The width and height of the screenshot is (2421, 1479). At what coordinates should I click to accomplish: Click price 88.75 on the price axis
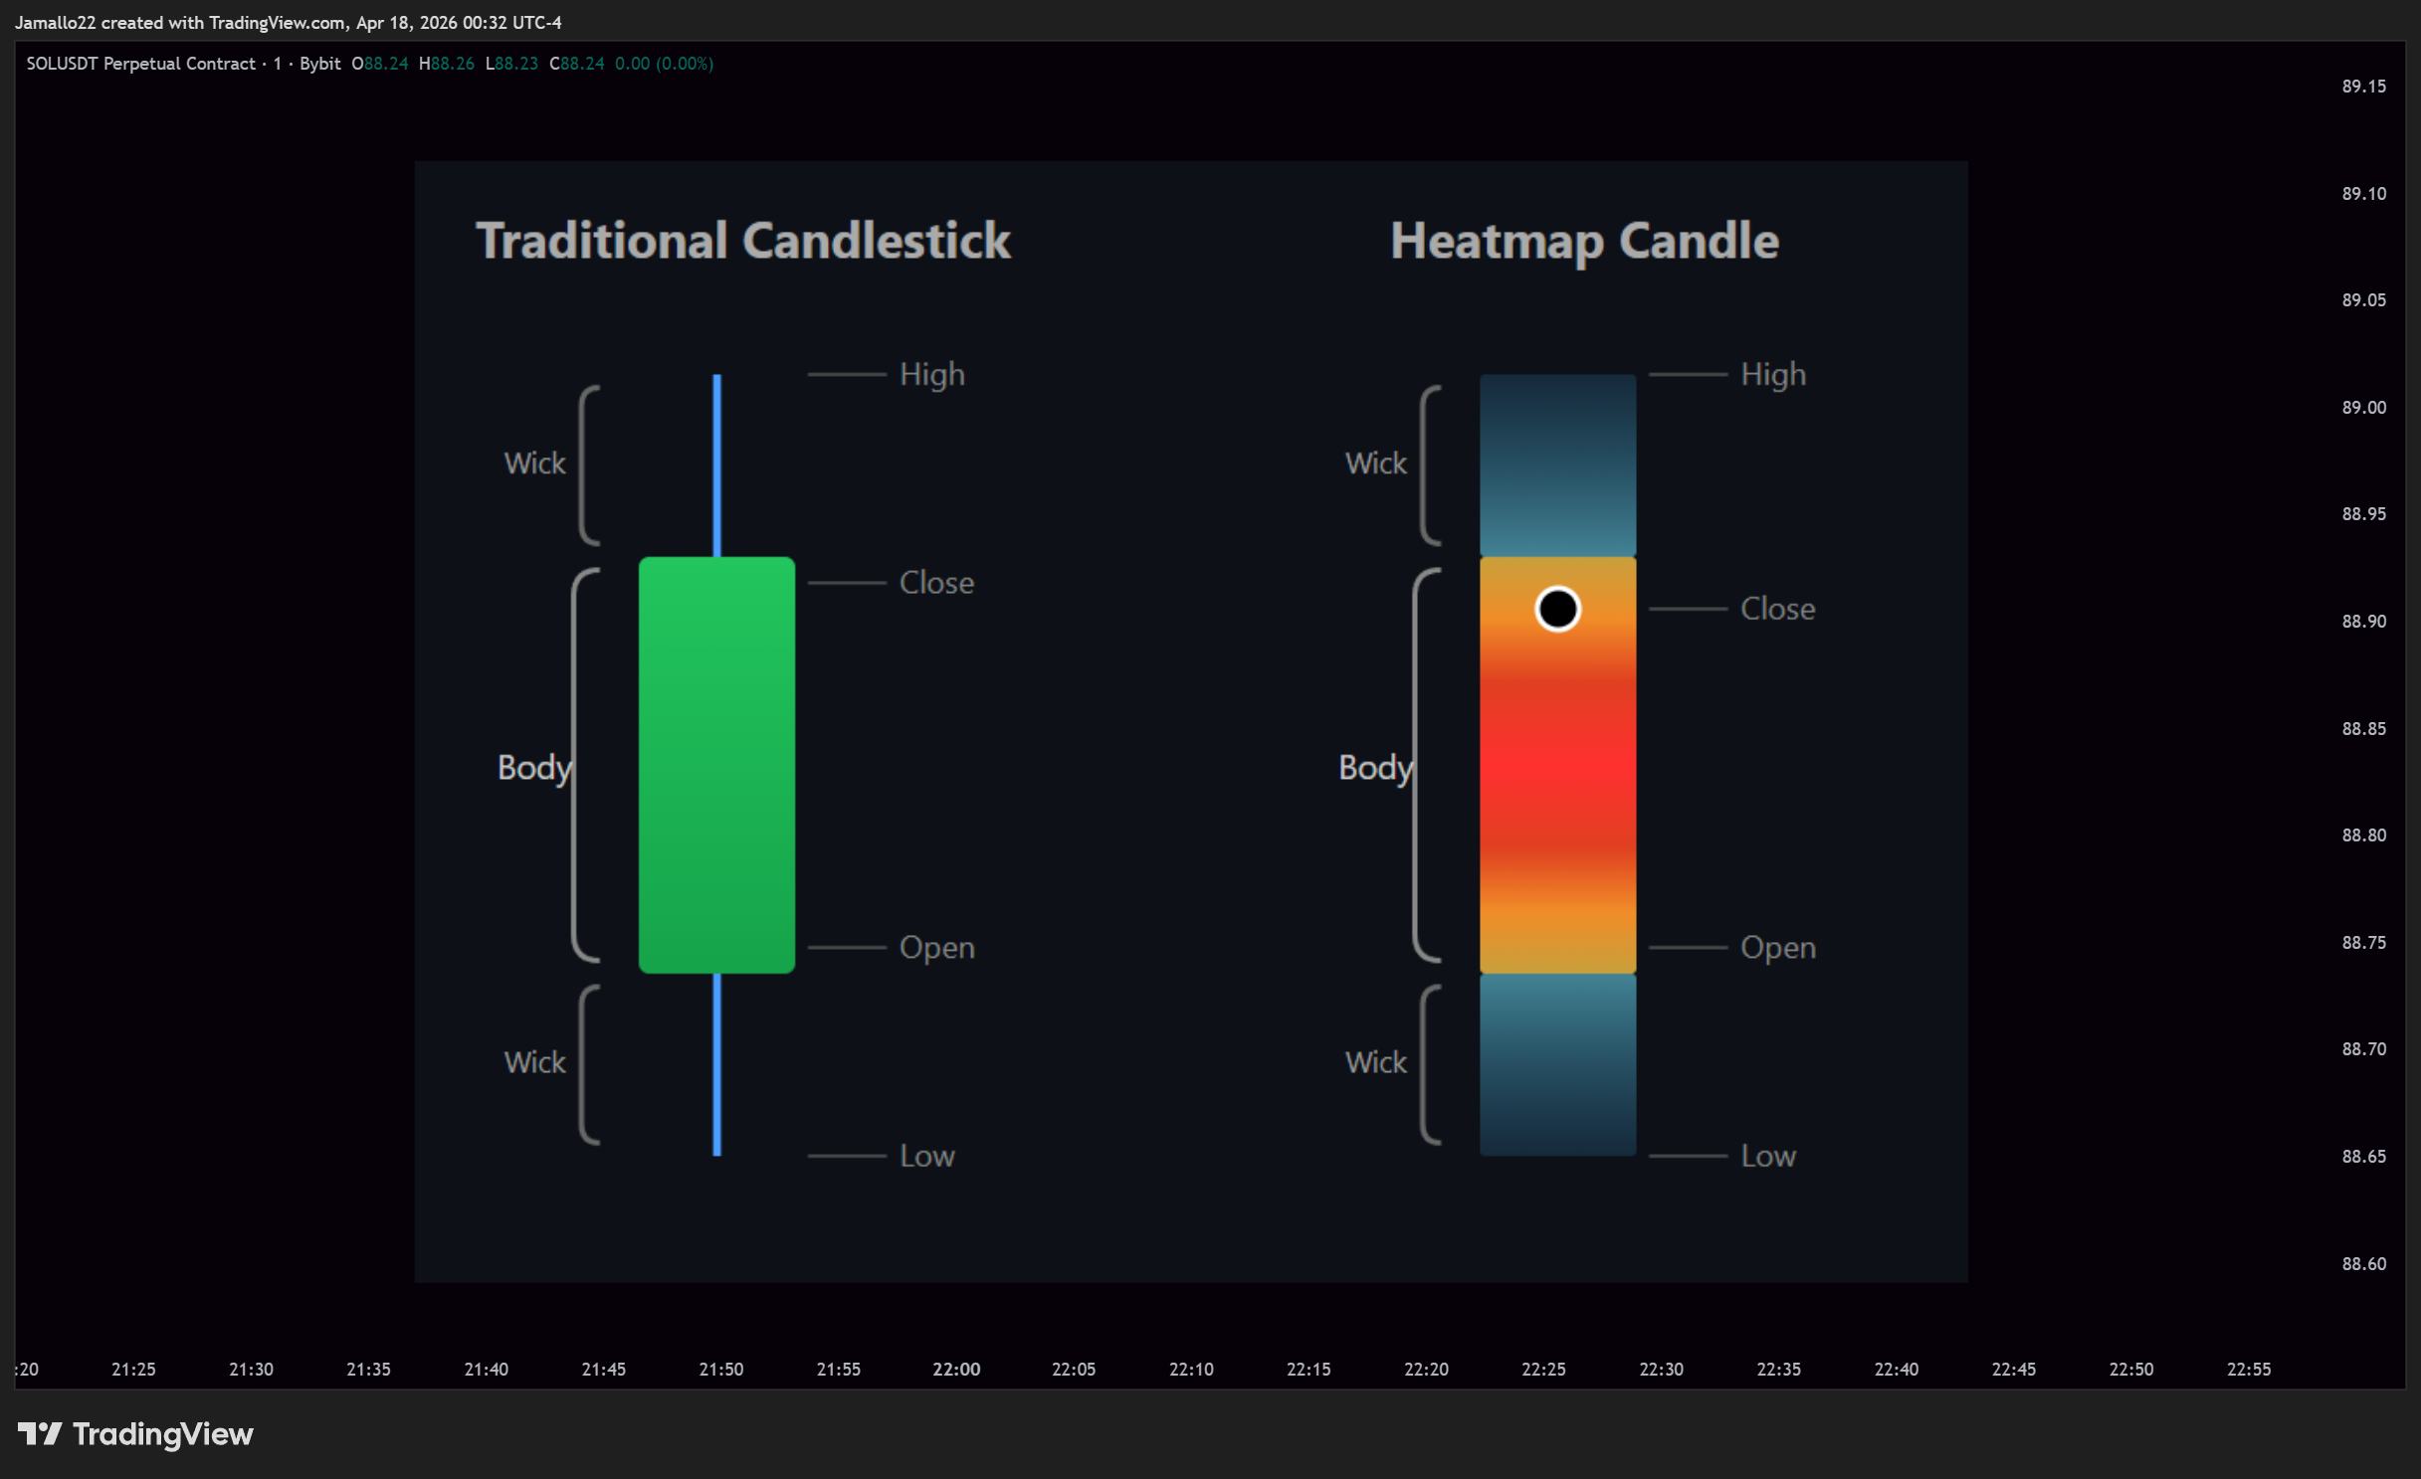point(2363,943)
